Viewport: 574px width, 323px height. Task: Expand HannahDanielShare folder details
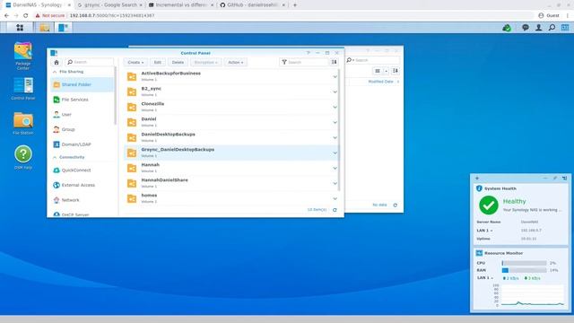click(335, 183)
